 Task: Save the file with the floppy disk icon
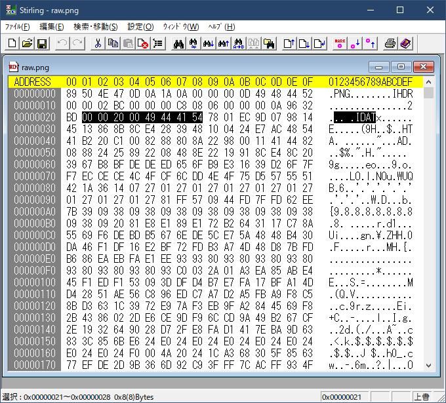click(41, 44)
